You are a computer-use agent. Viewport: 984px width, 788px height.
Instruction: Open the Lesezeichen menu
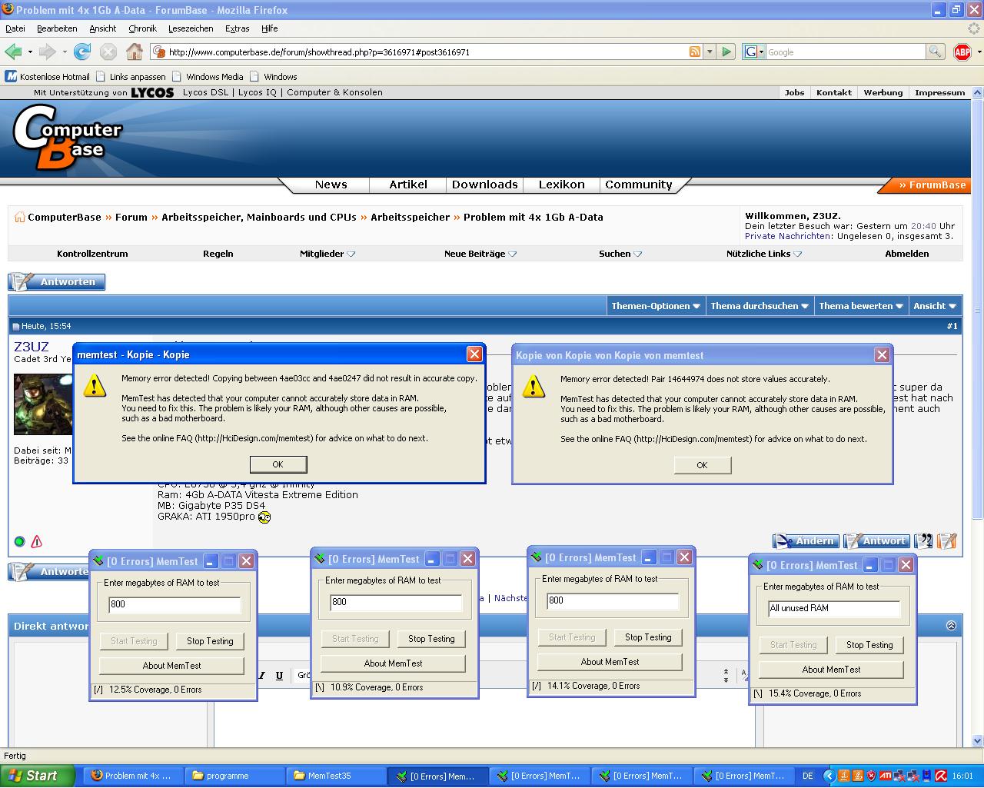pos(191,28)
